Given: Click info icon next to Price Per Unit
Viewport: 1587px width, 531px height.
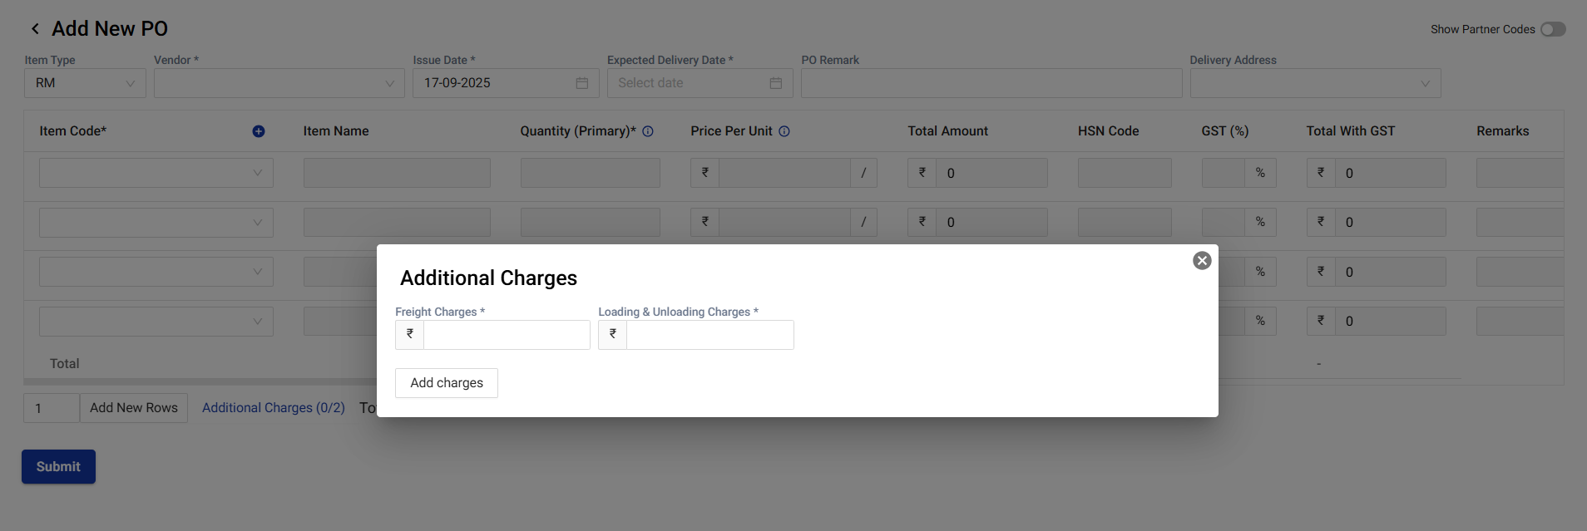Looking at the screenshot, I should pos(784,131).
